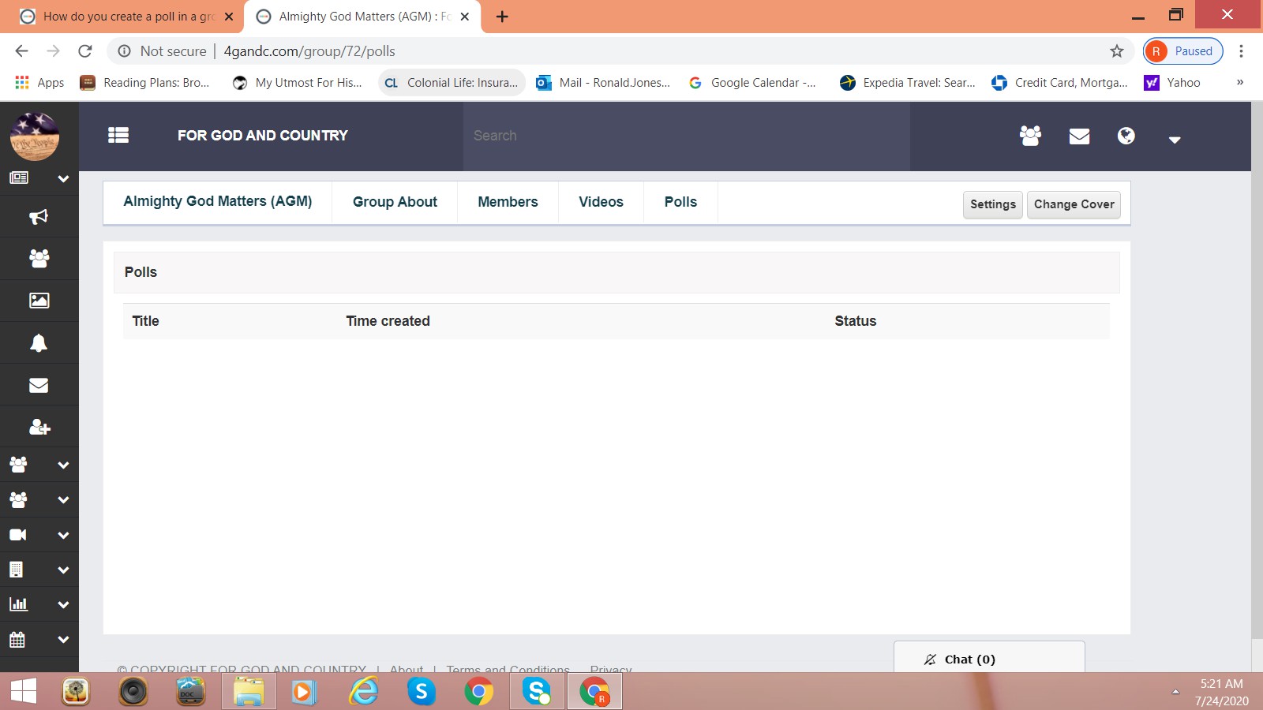Bookmark this page with star icon
The image size is (1263, 710).
(1116, 51)
